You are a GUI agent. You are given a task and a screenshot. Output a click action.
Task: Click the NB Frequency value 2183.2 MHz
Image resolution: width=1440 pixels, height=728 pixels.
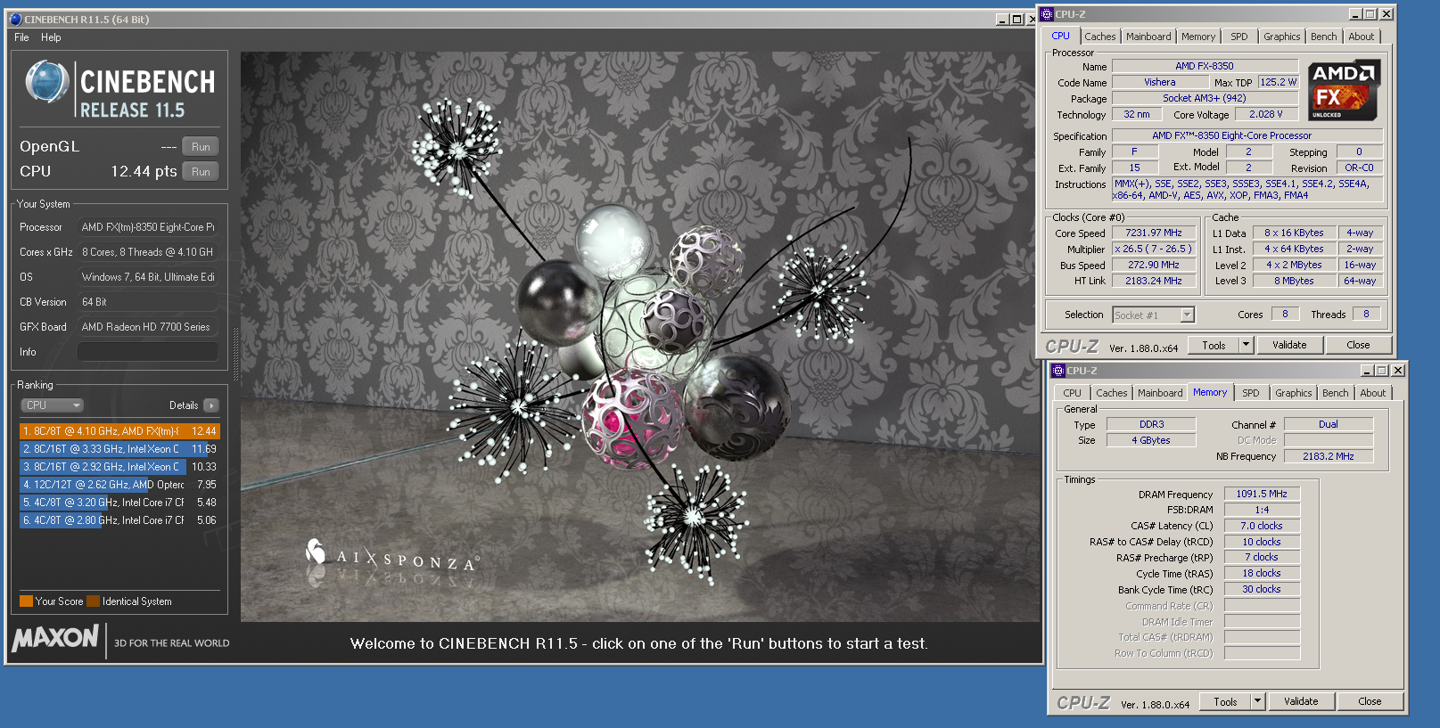pos(1328,456)
